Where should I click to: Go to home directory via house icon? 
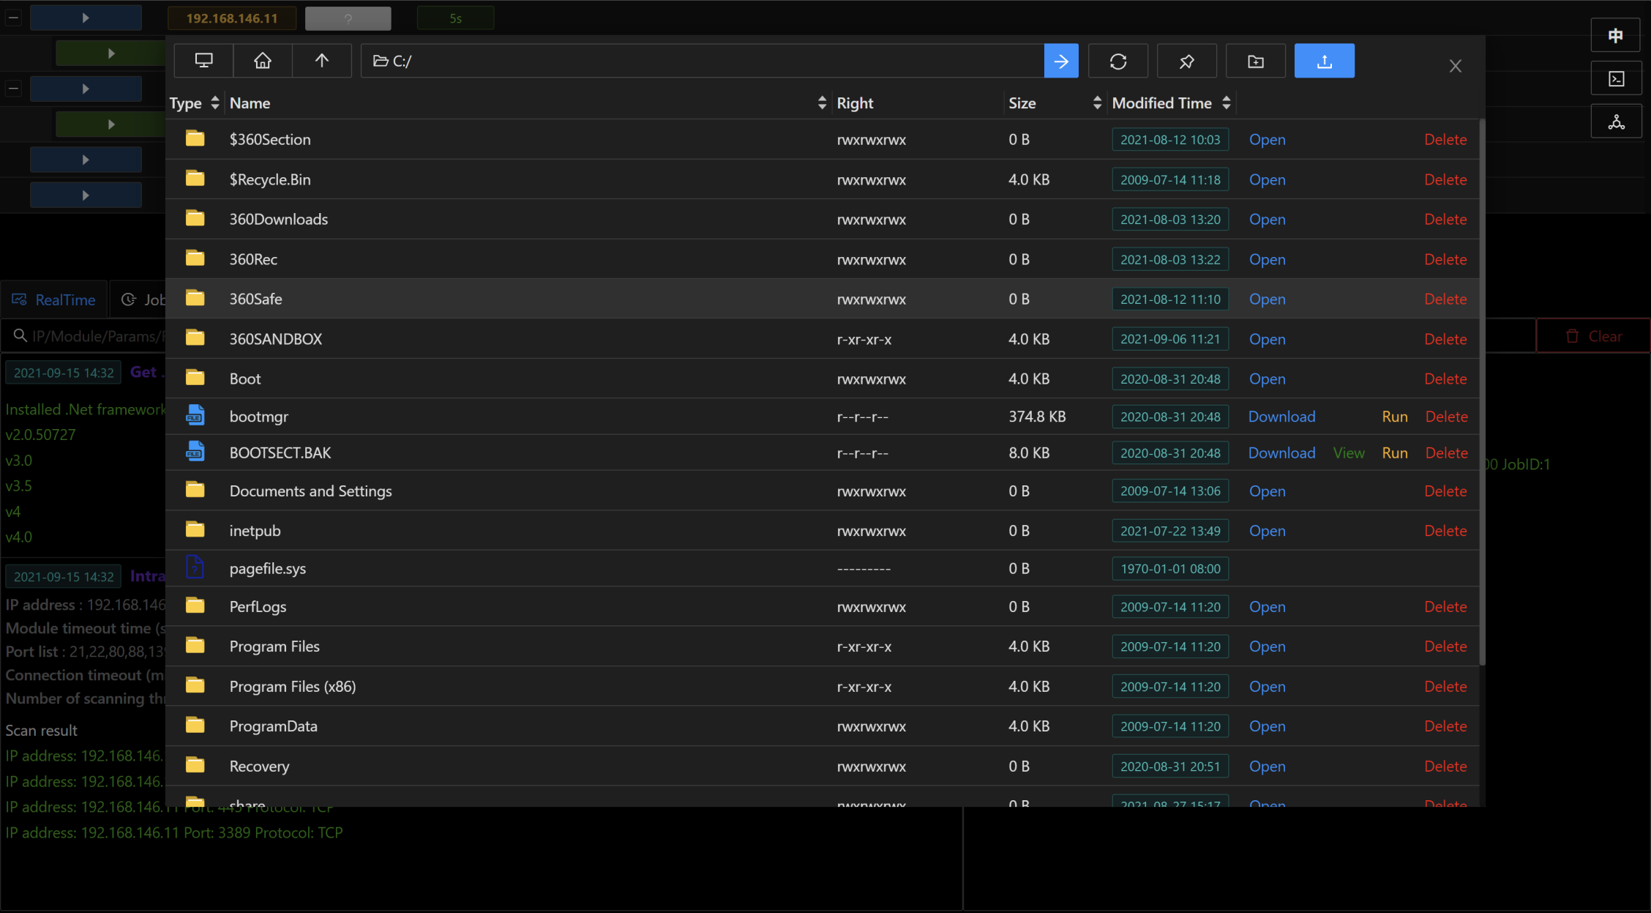(263, 61)
